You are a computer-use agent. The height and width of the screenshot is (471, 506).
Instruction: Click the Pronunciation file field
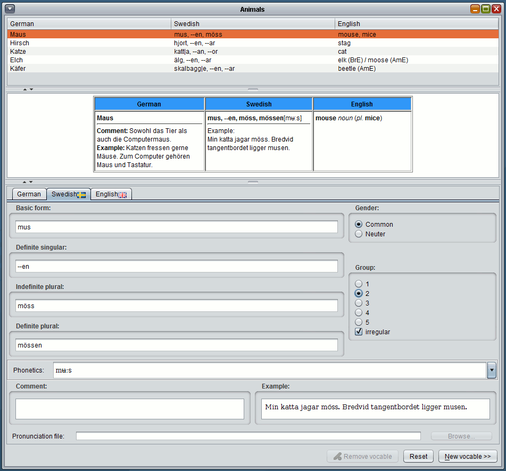[x=248, y=436]
